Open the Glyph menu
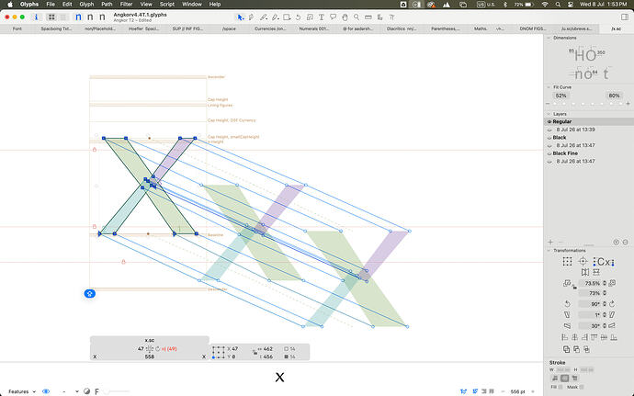Image resolution: width=634 pixels, height=396 pixels. (x=86, y=5)
